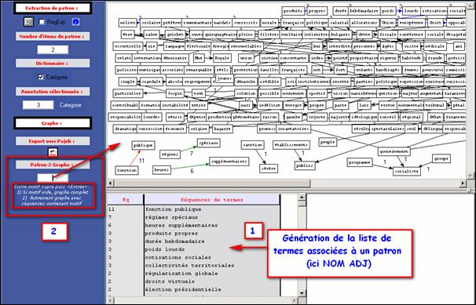
Task: Click the term list scrollbar up arrow
Action: pos(302,198)
